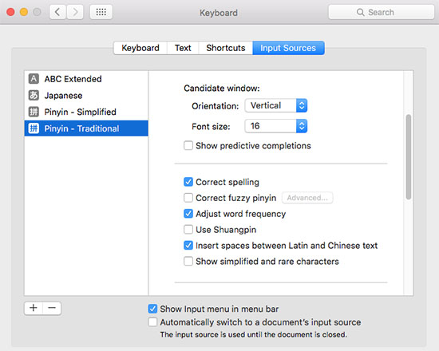This screenshot has height=351, width=439.
Task: Remove the input source with the minus button
Action: [52, 308]
